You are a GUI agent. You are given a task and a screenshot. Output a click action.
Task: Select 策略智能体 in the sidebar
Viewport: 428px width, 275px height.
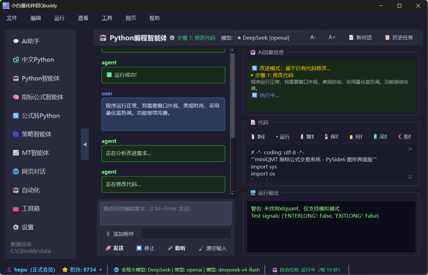point(41,134)
